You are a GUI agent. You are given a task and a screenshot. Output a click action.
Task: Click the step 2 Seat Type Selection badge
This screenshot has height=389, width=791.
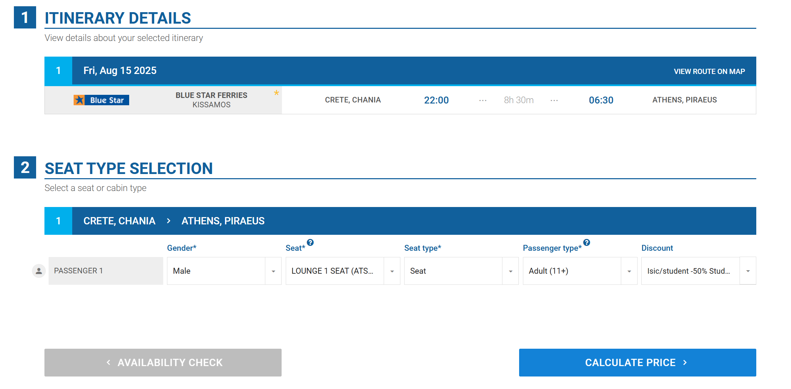pyautogui.click(x=25, y=167)
